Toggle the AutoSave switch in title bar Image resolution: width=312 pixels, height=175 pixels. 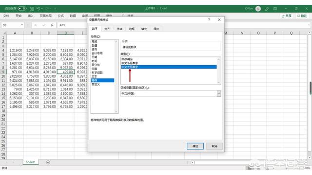coord(22,9)
